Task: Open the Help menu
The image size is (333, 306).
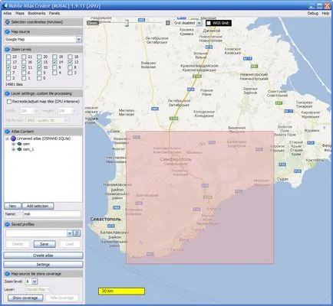Action: (x=325, y=13)
